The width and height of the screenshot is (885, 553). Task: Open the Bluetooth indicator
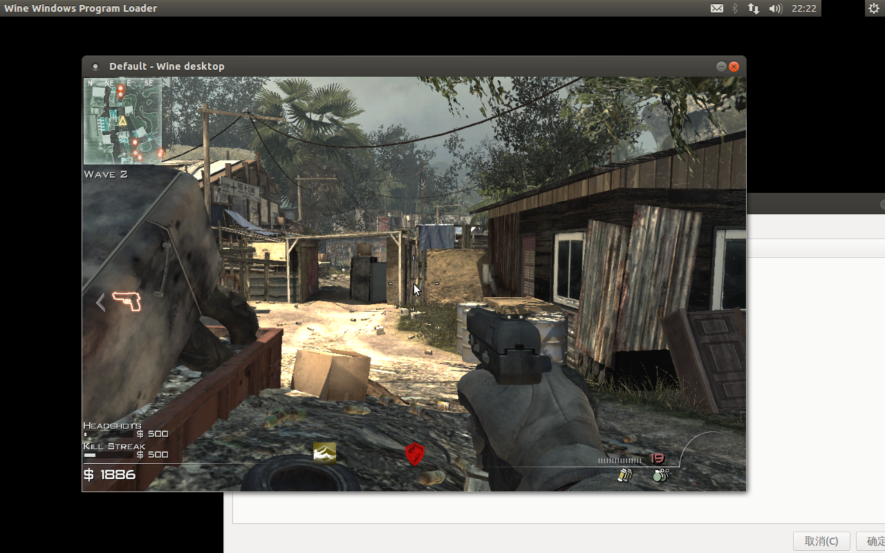pos(735,8)
